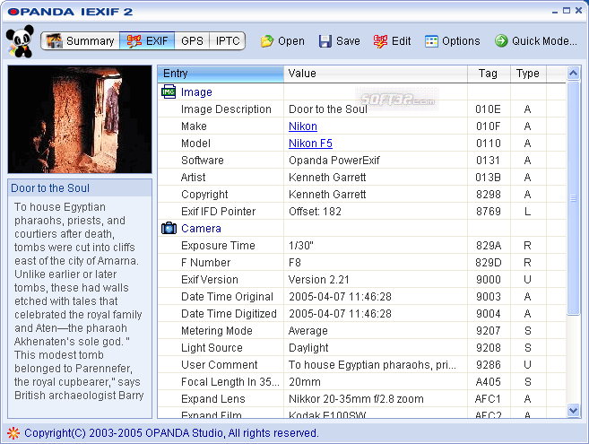Click the Value column header
589x444 pixels.
pyautogui.click(x=376, y=74)
